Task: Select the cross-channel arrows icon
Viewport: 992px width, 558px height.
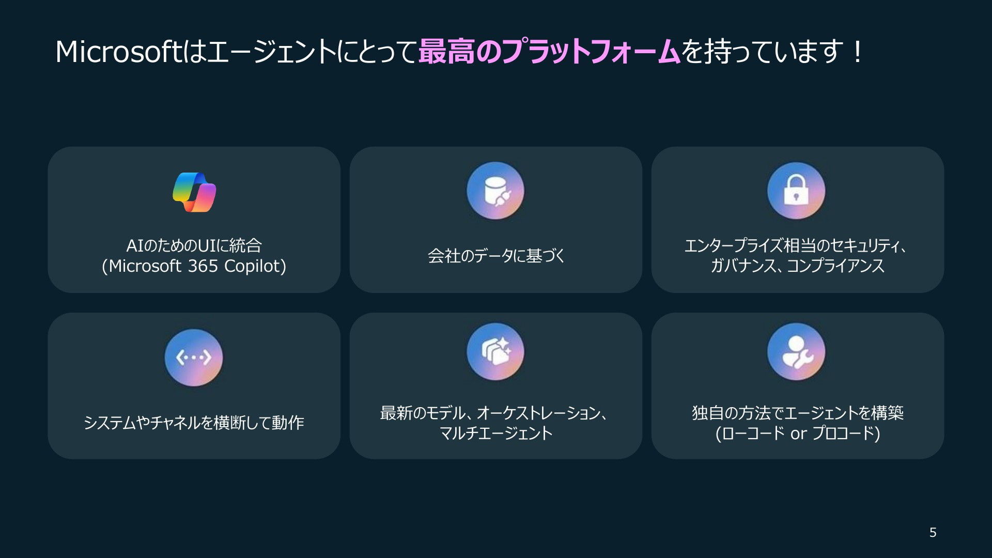Action: click(x=194, y=358)
